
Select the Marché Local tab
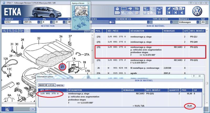click(x=47, y=85)
